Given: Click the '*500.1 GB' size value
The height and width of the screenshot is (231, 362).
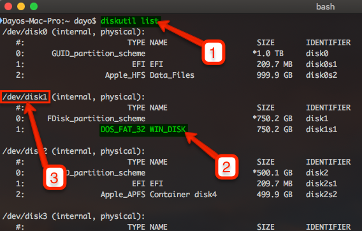Looking at the screenshot, I should pyautogui.click(x=272, y=173).
